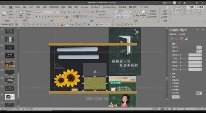206x113 pixels.
Task: Select the Picture tab icon in format pane
Action: pos(186,38)
